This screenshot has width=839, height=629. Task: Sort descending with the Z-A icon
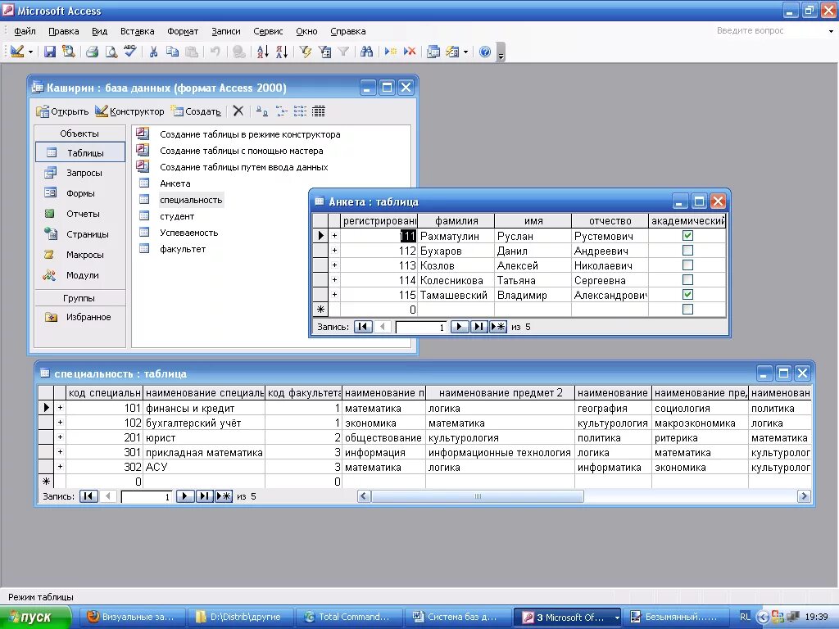282,52
